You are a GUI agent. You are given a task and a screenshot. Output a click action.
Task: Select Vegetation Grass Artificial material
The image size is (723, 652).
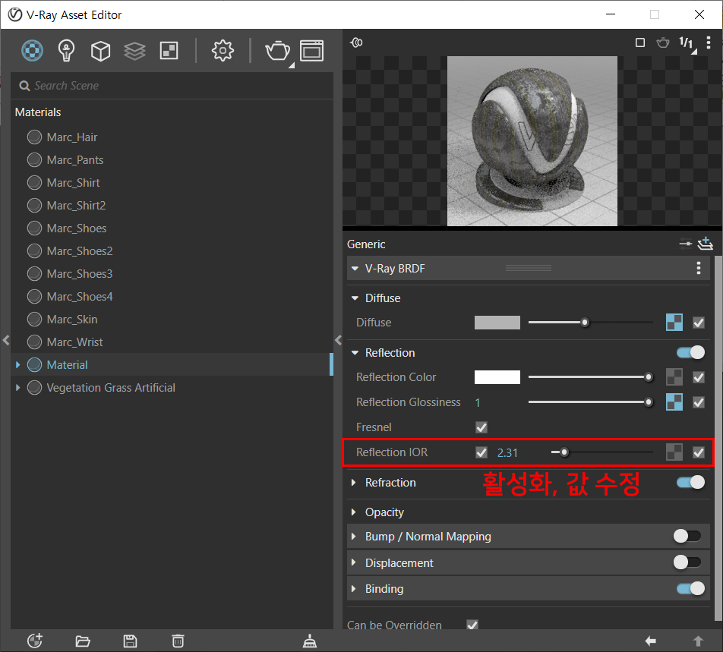click(x=111, y=388)
